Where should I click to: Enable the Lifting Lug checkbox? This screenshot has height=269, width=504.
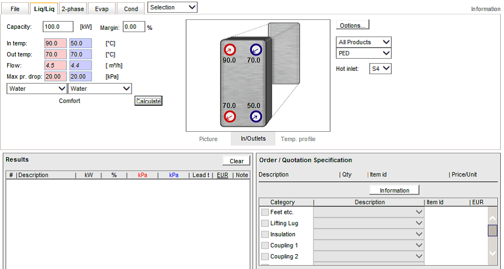pyautogui.click(x=265, y=223)
